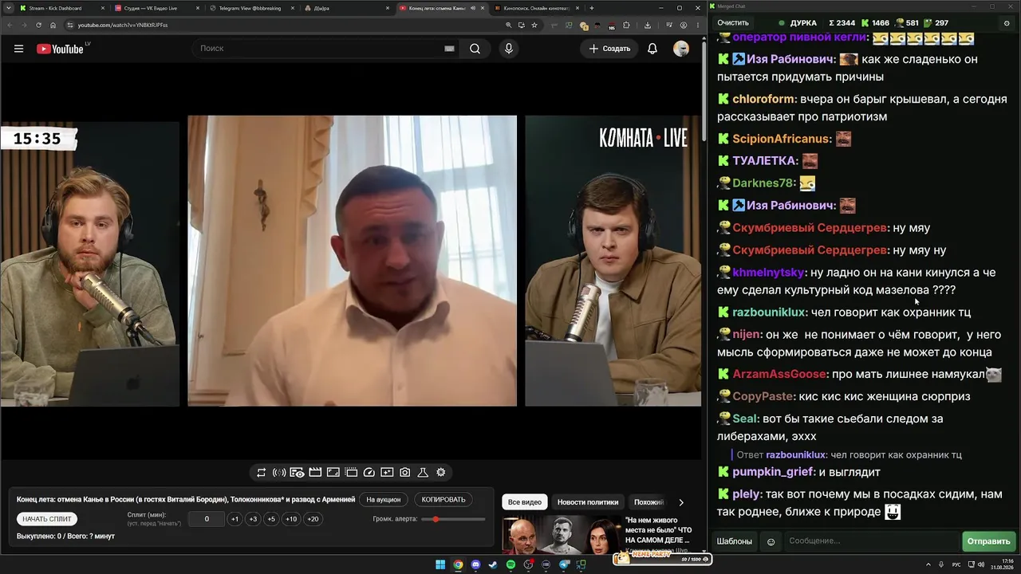The height and width of the screenshot is (574, 1021).
Task: Click username chloroform in chat
Action: pos(763,99)
